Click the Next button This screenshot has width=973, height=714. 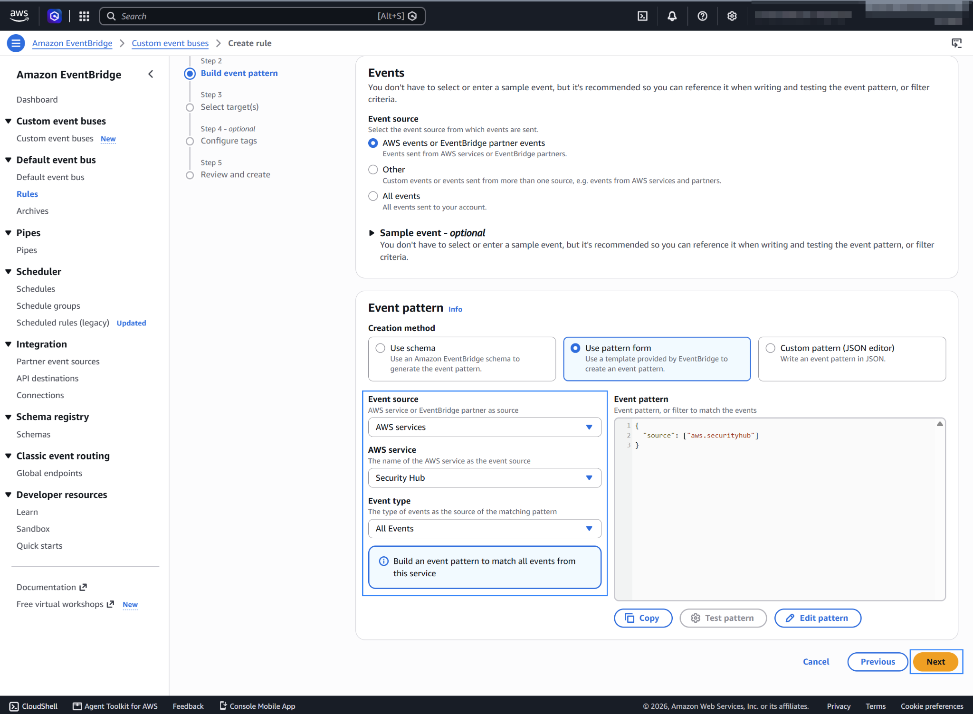click(x=935, y=661)
